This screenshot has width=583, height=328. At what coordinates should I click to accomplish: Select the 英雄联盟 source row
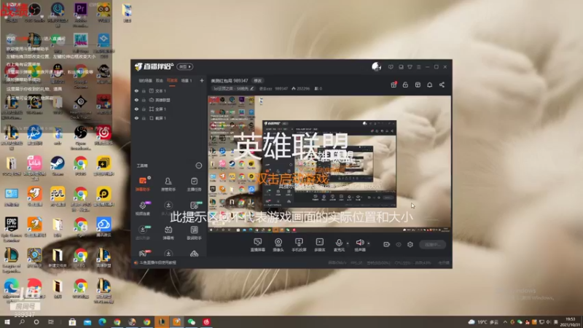tap(169, 100)
